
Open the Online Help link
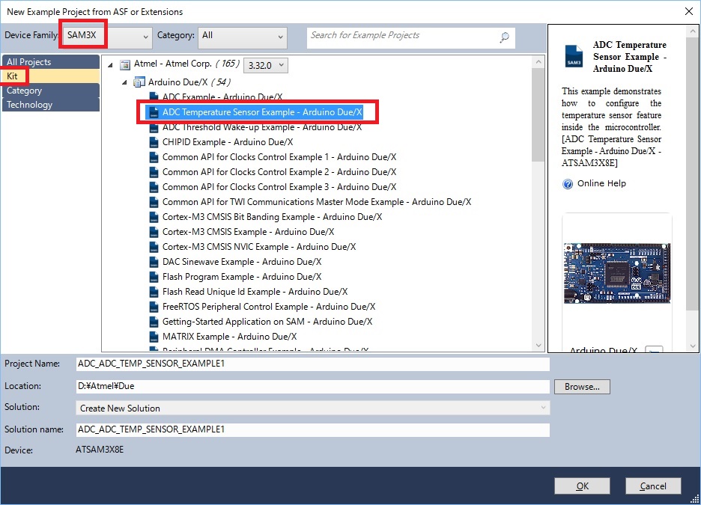click(x=601, y=183)
